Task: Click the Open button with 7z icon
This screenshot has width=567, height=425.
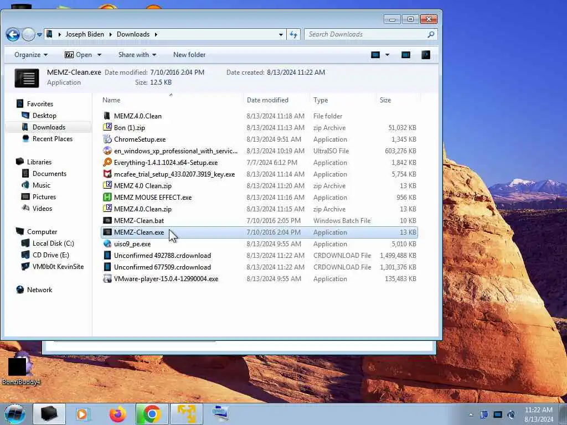Action: click(78, 55)
